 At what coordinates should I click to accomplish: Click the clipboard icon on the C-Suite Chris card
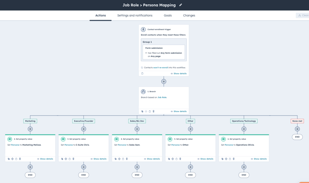click(69, 159)
